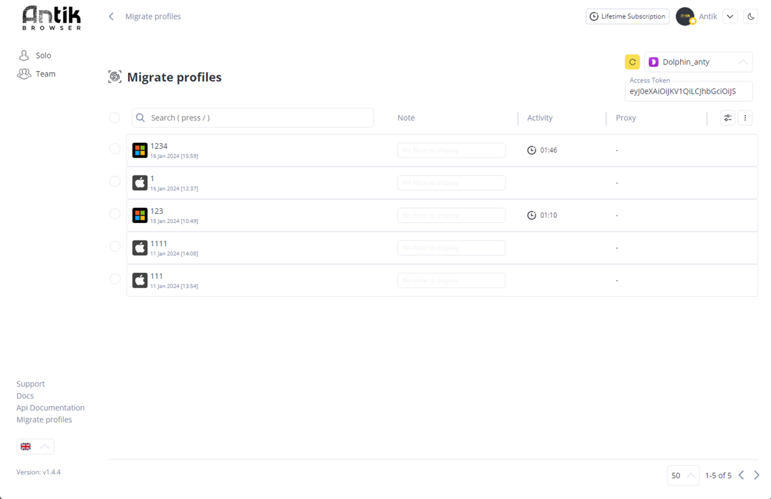Open the three-dot more options menu
The height and width of the screenshot is (499, 771).
745,118
